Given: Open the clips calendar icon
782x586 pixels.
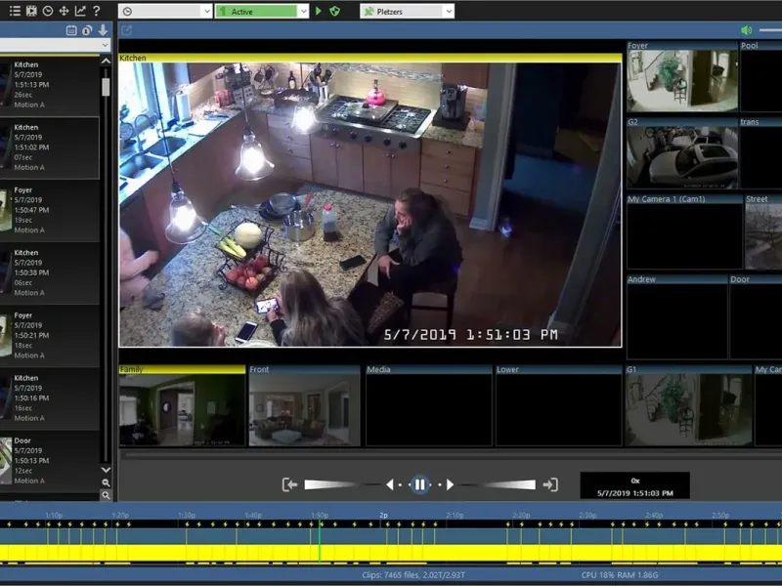Looking at the screenshot, I should [71, 30].
